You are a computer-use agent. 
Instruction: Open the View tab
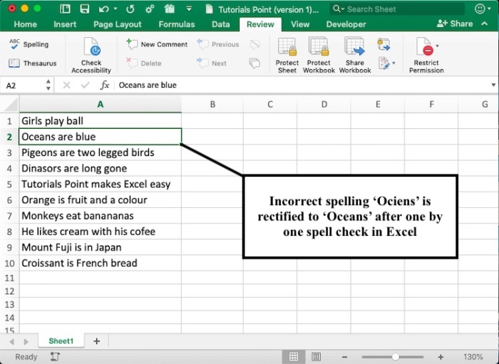(300, 24)
